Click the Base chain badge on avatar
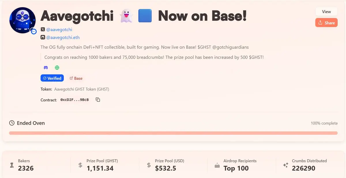The image size is (346, 178). tap(34, 31)
